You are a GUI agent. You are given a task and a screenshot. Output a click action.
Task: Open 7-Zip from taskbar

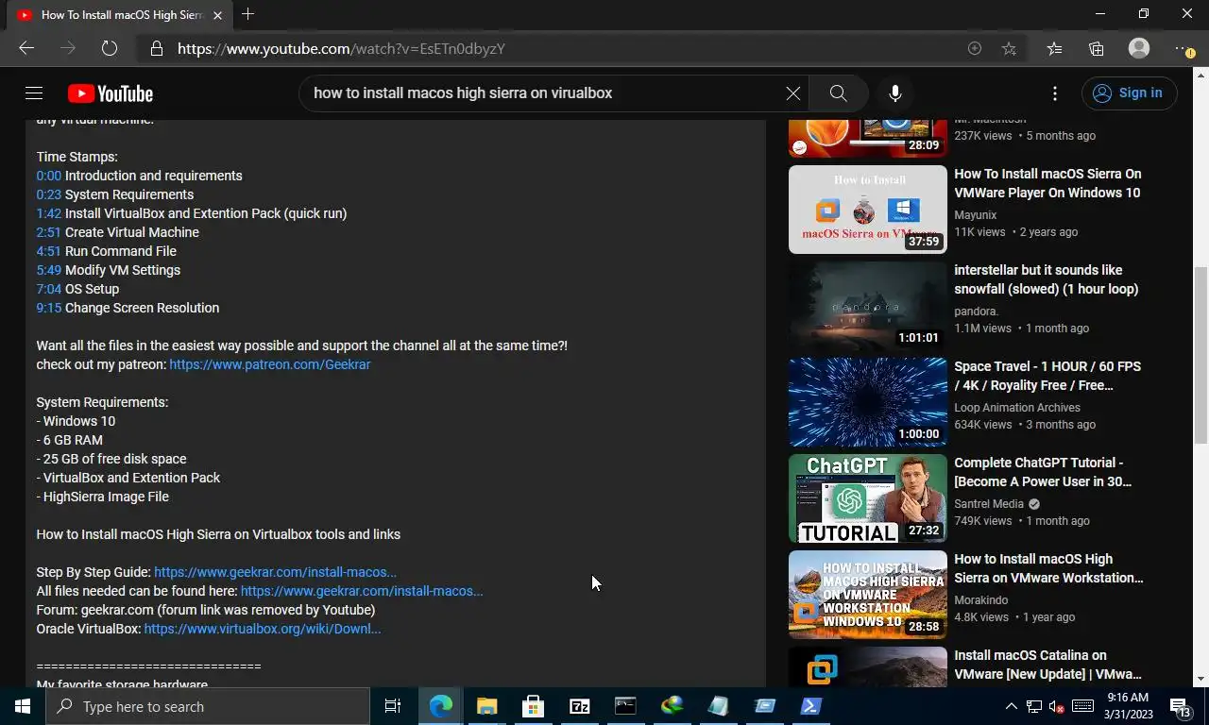(580, 706)
